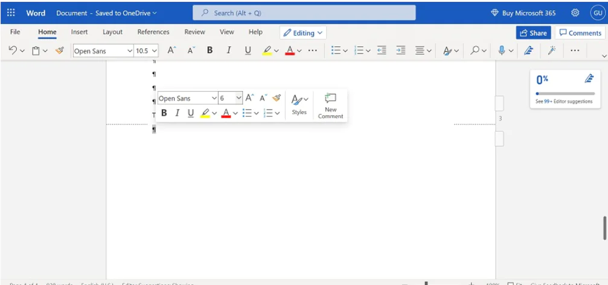This screenshot has height=285, width=608.
Task: Click Format Painter in mini toolbar
Action: (276, 98)
